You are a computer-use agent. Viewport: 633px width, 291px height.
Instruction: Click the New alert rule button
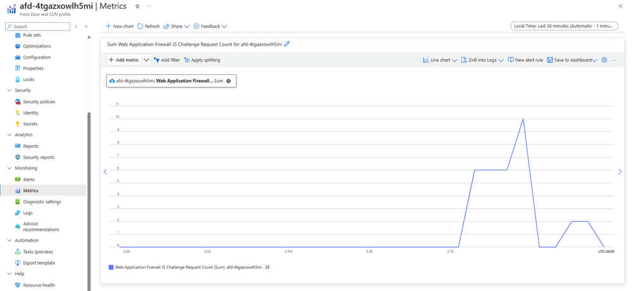[x=525, y=60]
